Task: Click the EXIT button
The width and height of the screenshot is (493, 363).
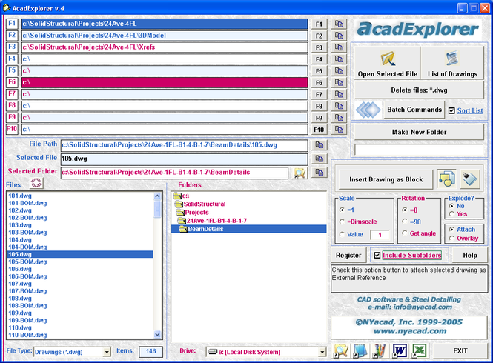Action: 460,350
